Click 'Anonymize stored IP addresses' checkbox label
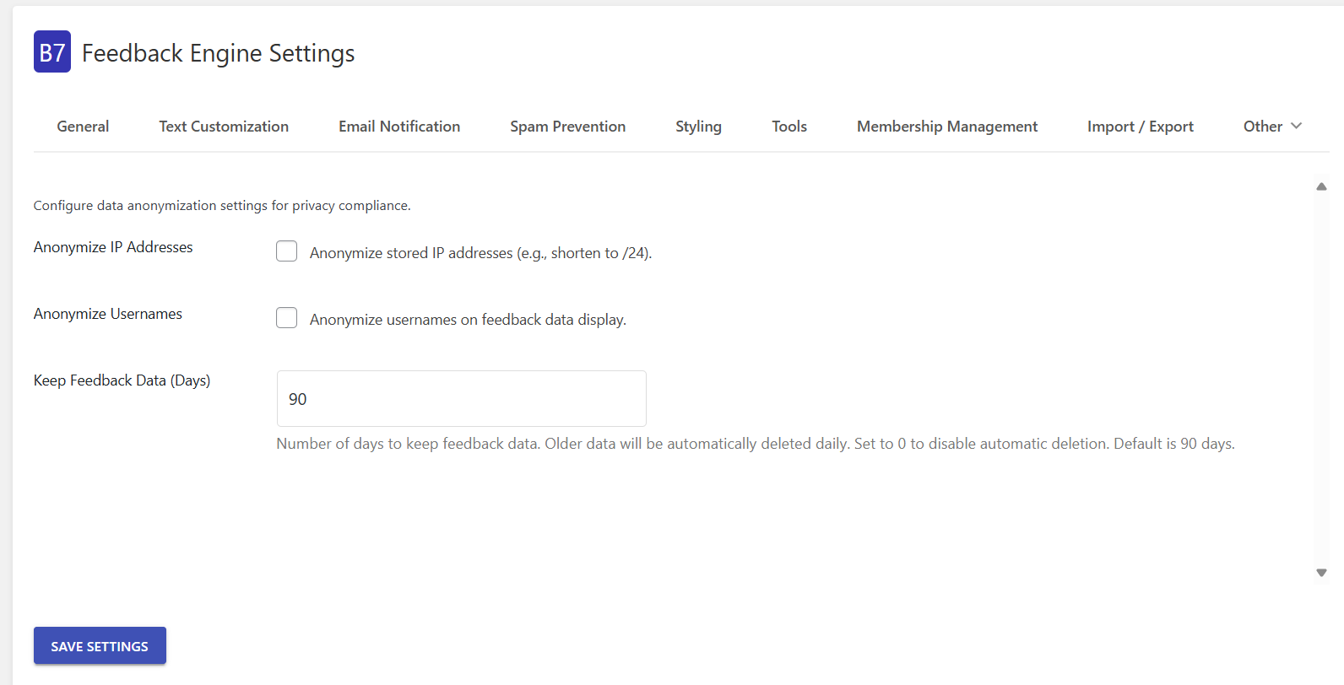The width and height of the screenshot is (1344, 685). (481, 253)
